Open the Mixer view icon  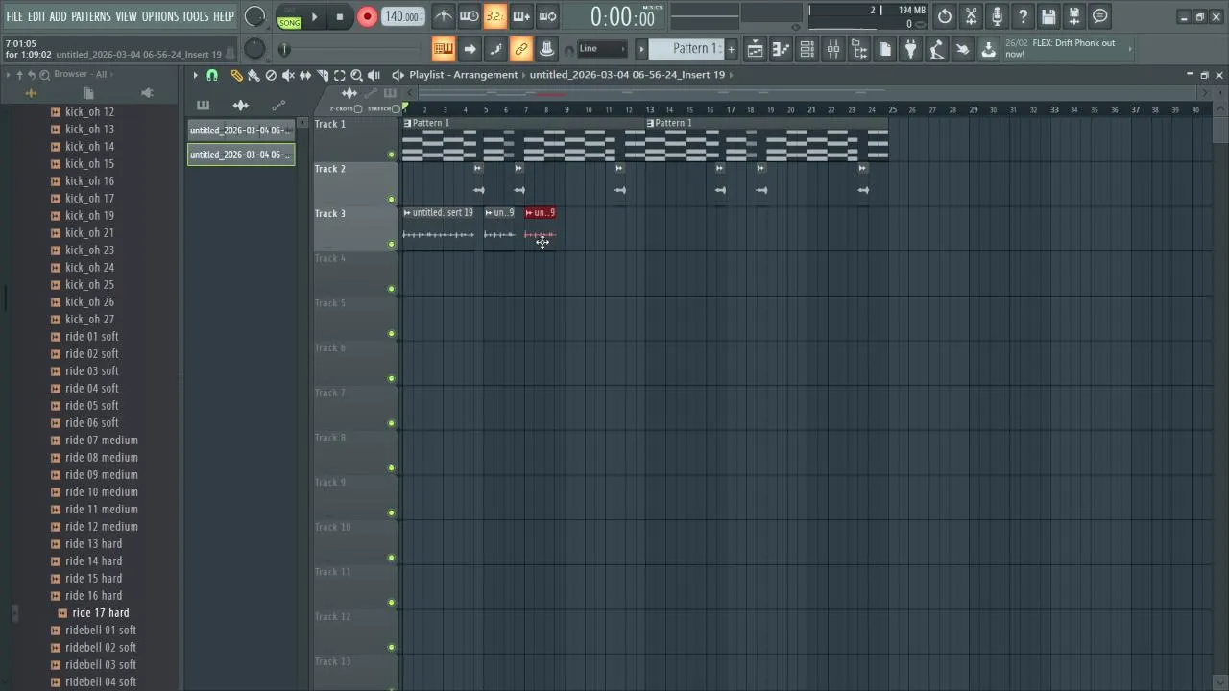point(833,49)
